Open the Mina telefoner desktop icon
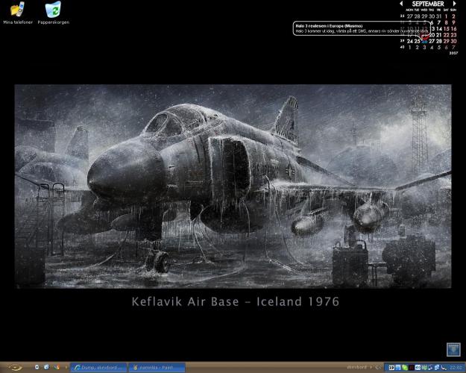The width and height of the screenshot is (466, 373). point(17,13)
